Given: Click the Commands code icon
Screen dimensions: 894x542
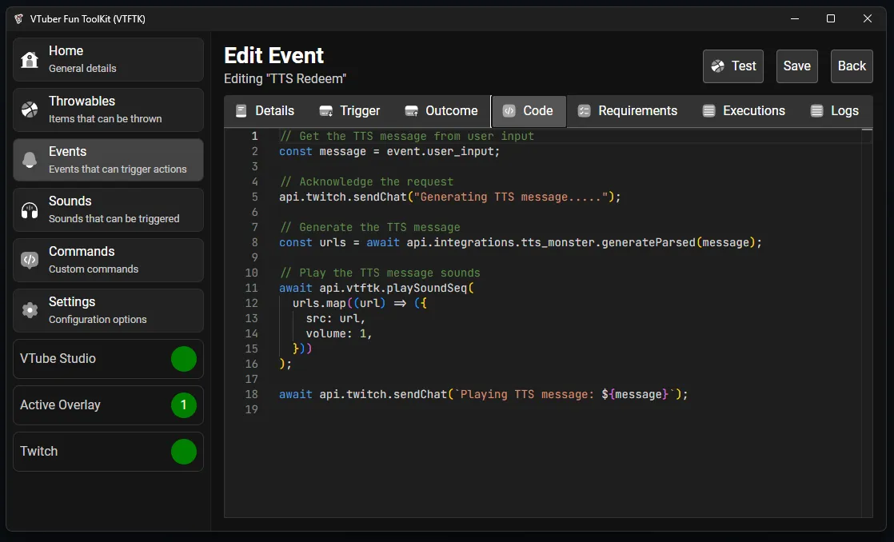Looking at the screenshot, I should pos(30,260).
